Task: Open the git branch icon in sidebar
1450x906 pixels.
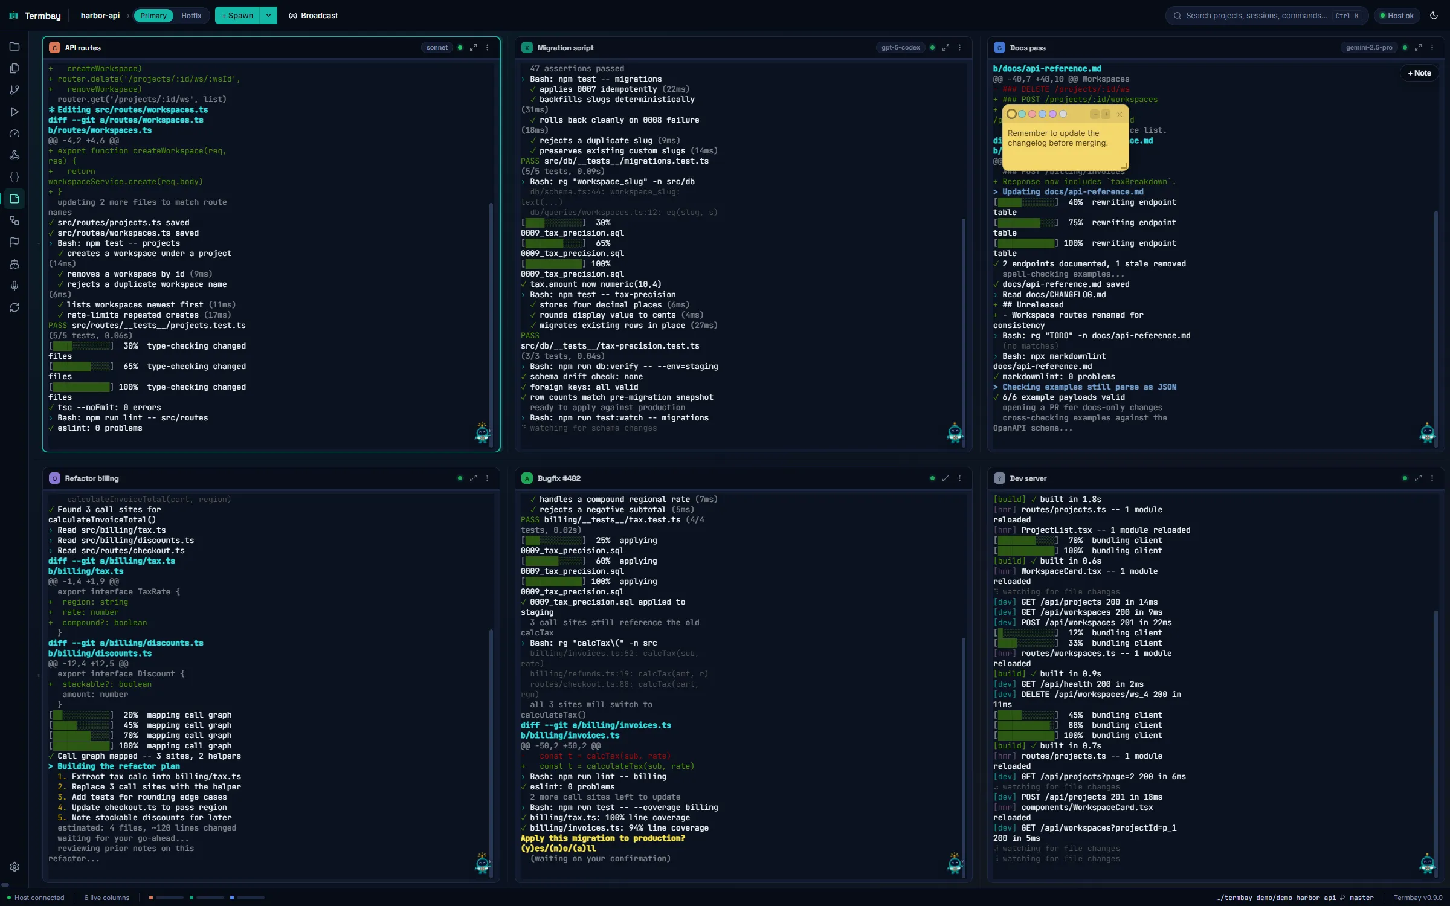Action: 14,90
